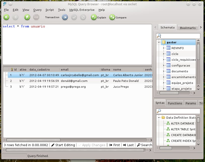Select the equipe_projeto table icon
The width and height of the screenshot is (205, 162).
pos(168,83)
